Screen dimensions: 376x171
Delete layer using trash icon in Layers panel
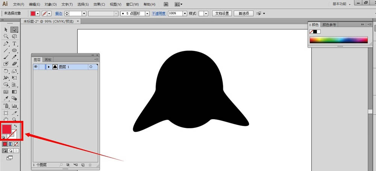pos(89,165)
